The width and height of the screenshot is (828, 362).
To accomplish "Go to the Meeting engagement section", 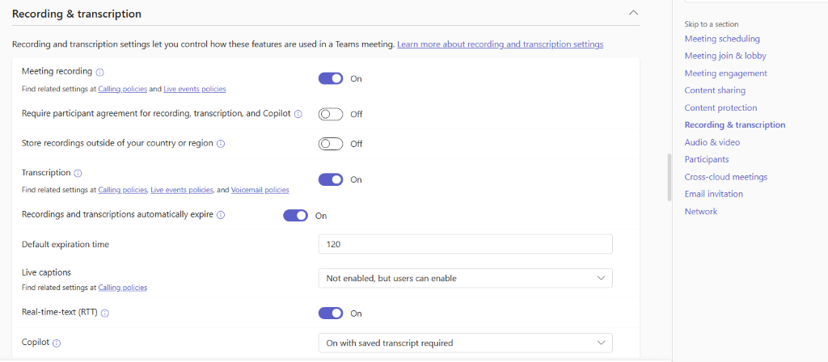I will tap(725, 74).
